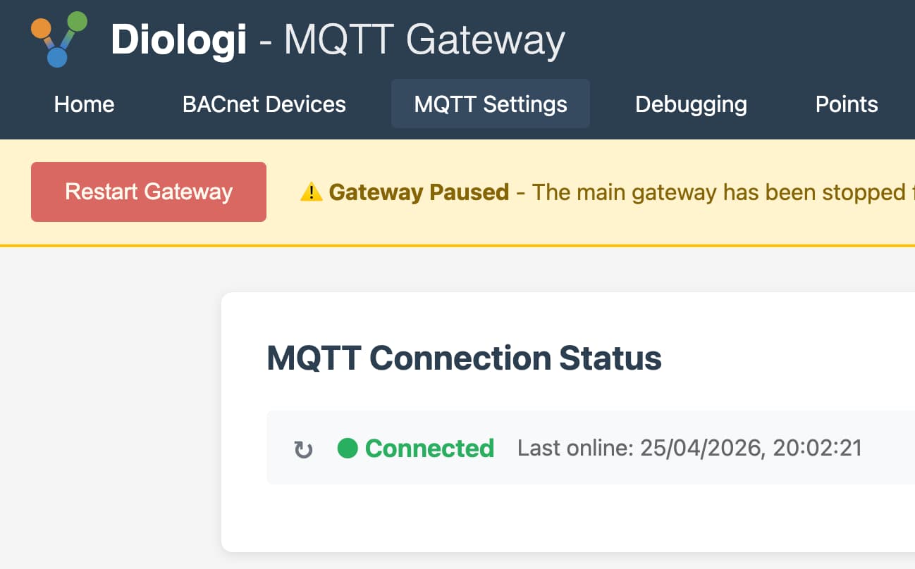Screen dimensions: 915x569
Task: Switch to the Home tab
Action: (83, 104)
